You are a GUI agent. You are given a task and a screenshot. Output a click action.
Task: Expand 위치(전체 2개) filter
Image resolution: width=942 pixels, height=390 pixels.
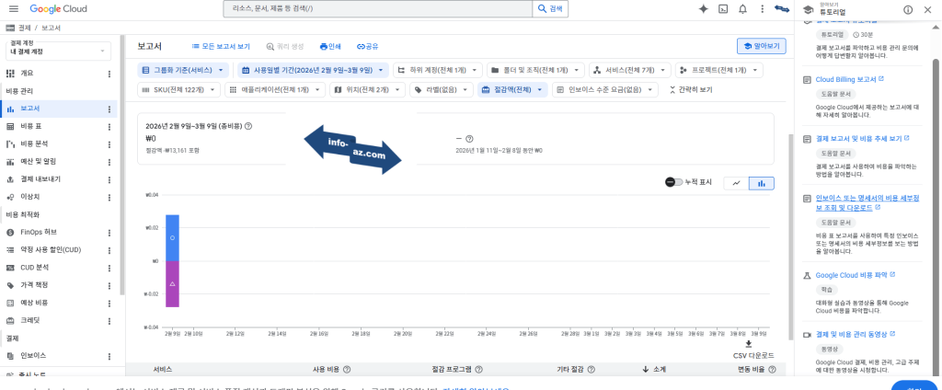point(367,90)
